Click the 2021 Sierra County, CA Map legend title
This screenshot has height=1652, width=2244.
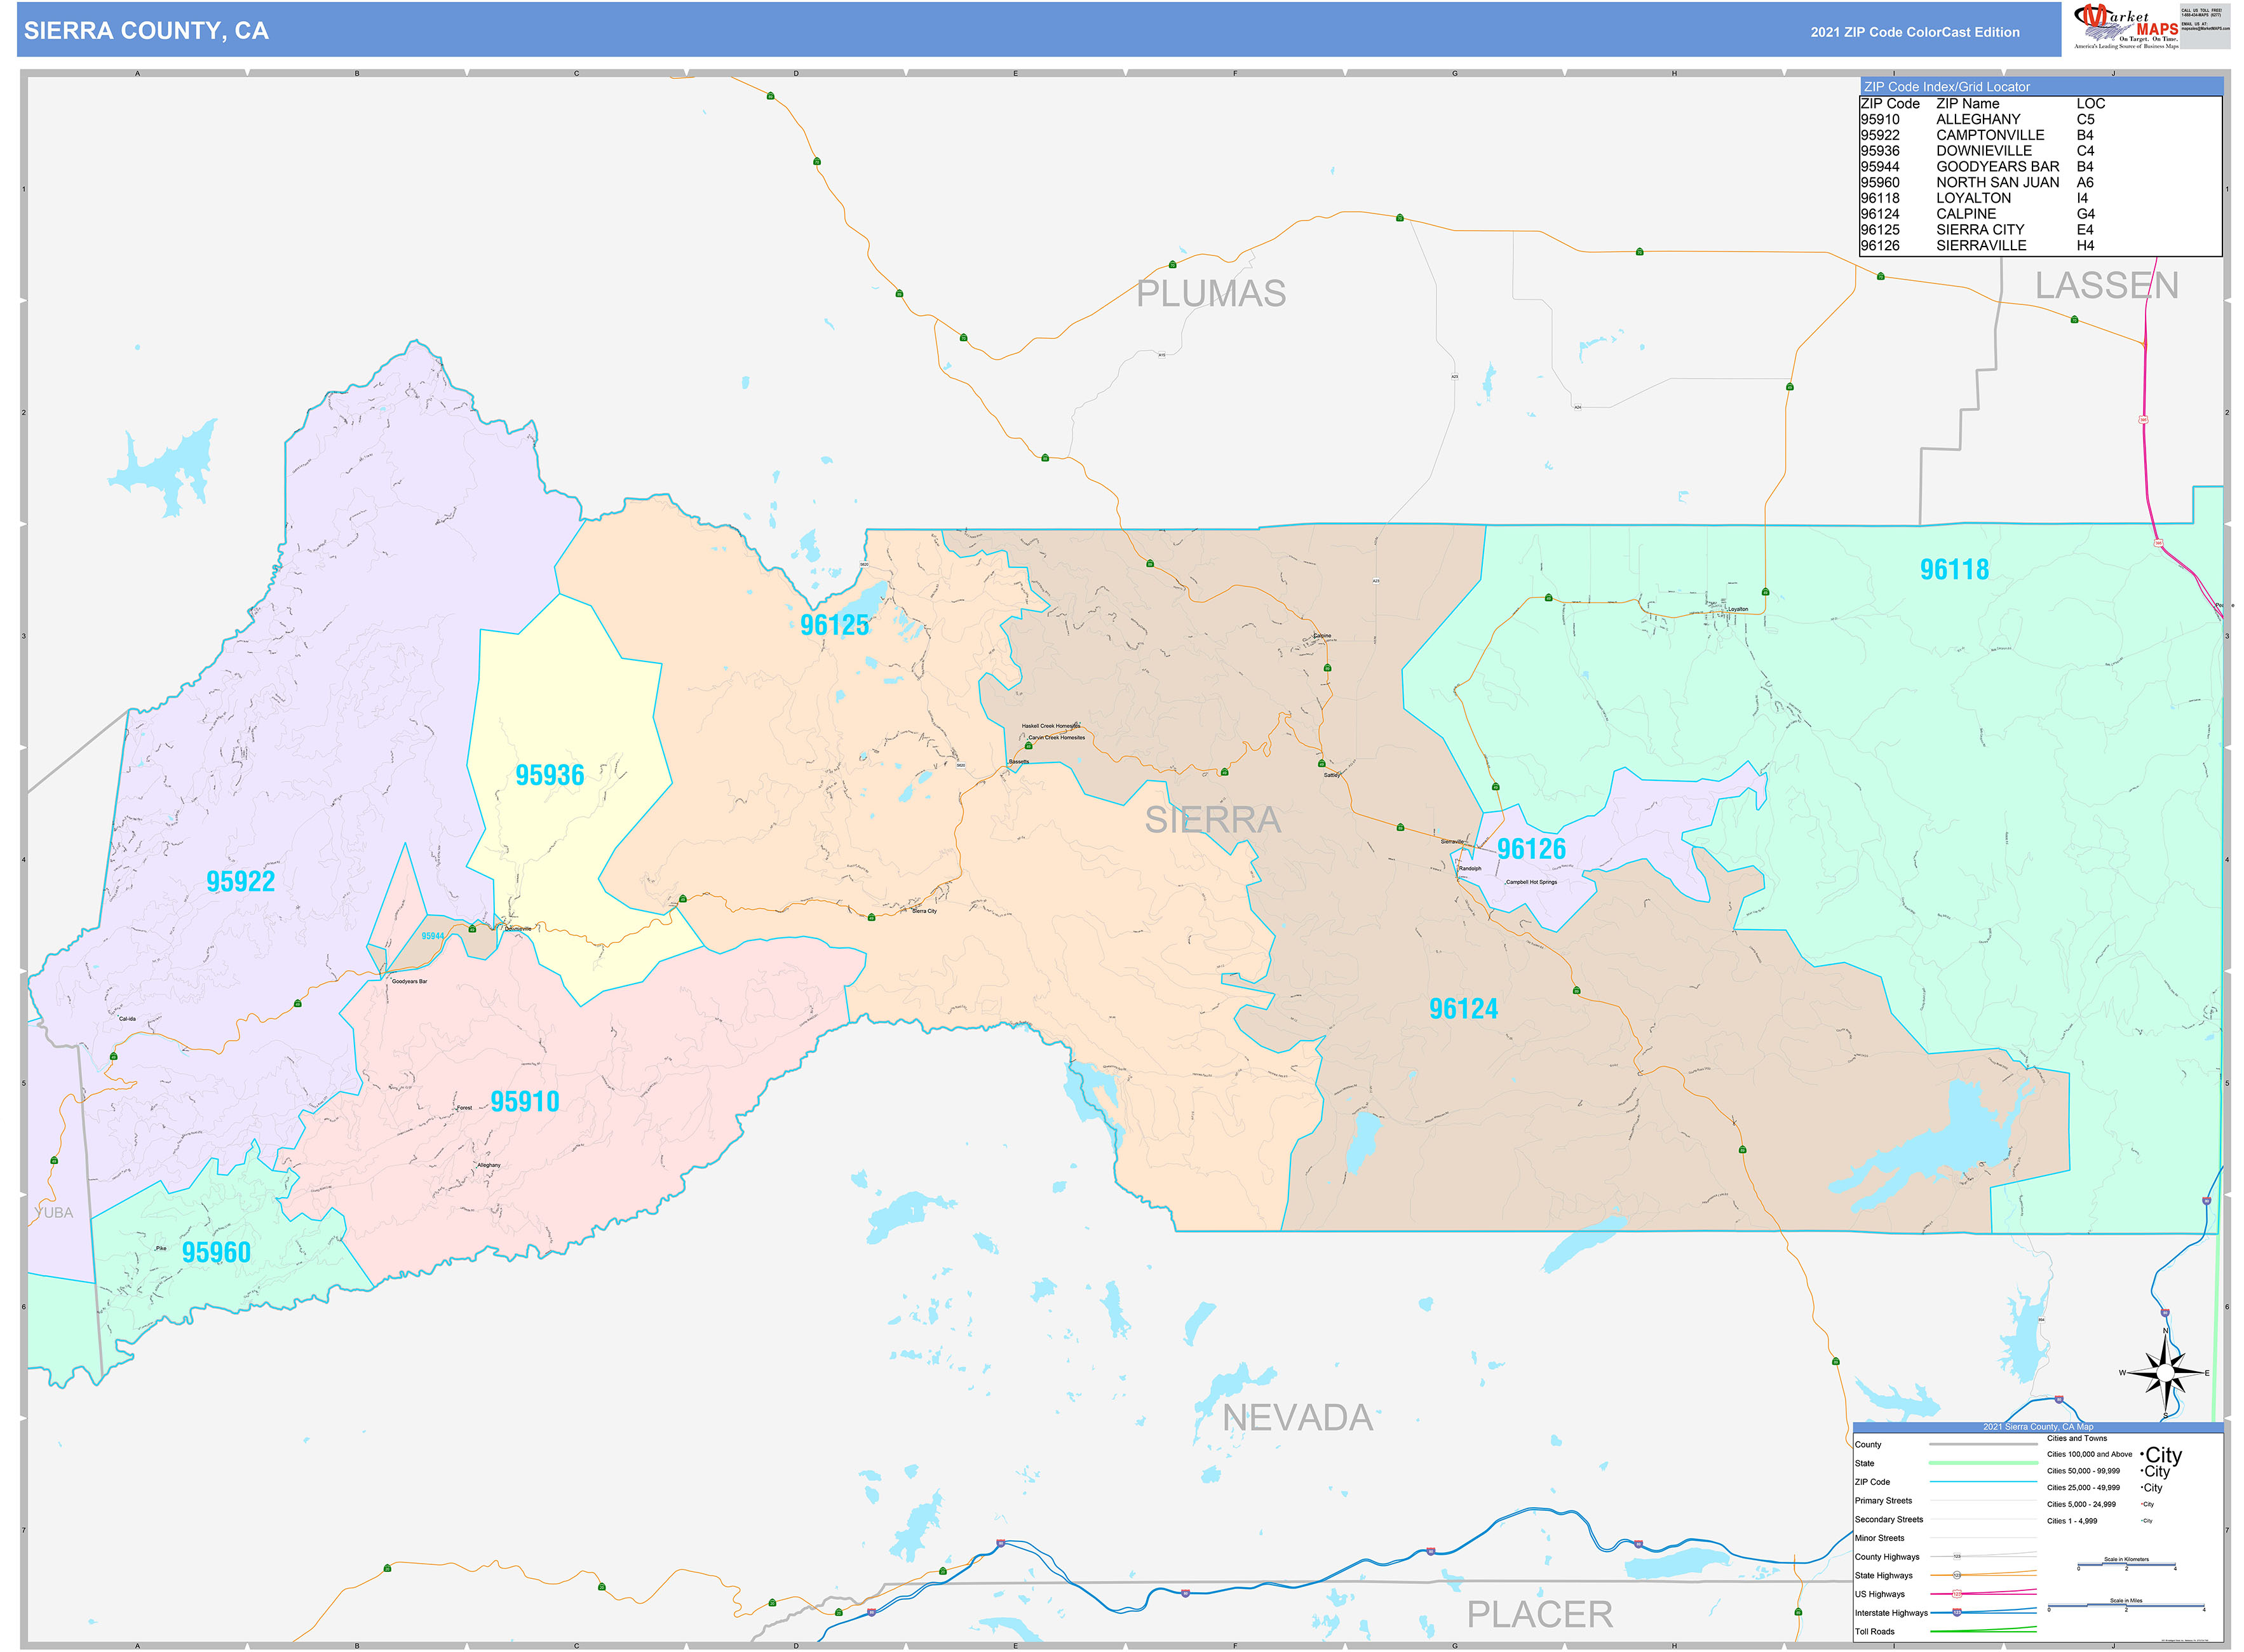pos(2037,1427)
